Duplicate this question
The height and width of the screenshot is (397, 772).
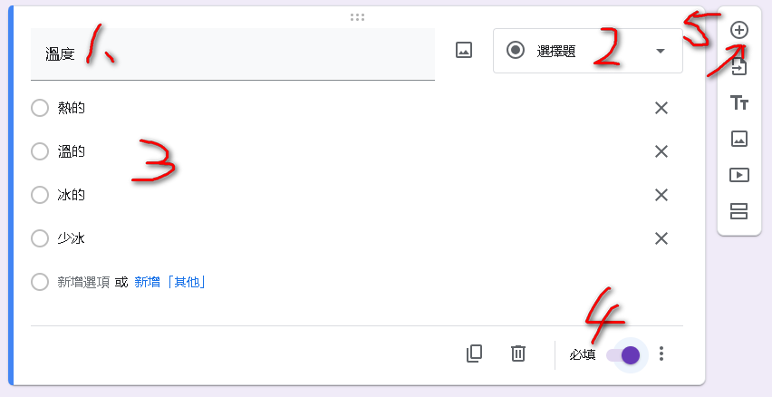474,353
